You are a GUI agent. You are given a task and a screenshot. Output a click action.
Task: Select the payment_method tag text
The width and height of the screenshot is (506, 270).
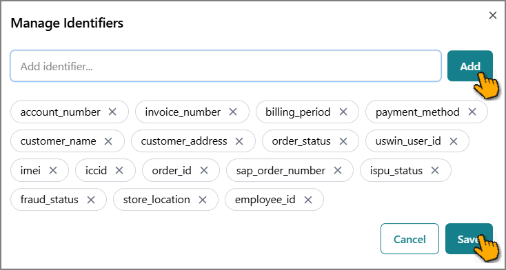[x=418, y=112]
